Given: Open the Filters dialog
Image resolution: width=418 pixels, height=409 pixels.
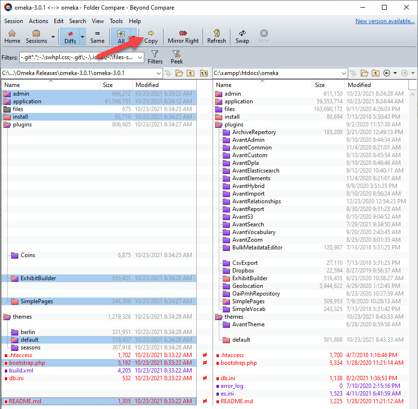Looking at the screenshot, I should pyautogui.click(x=155, y=57).
